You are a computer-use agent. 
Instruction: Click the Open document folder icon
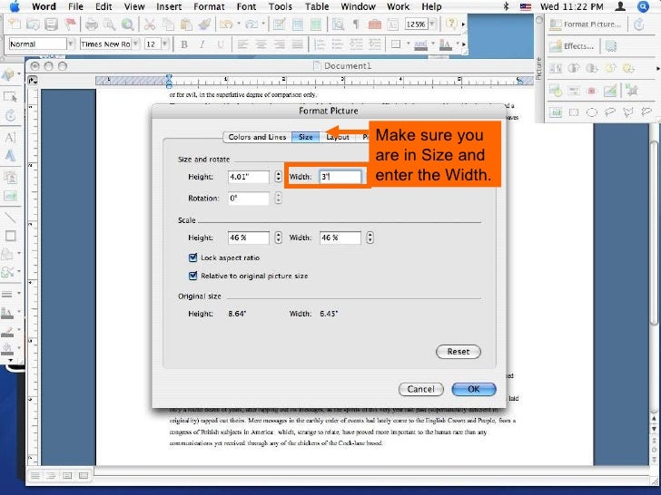33,24
